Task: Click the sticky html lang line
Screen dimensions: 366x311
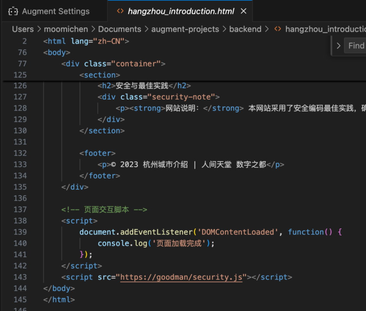Action: coord(86,41)
